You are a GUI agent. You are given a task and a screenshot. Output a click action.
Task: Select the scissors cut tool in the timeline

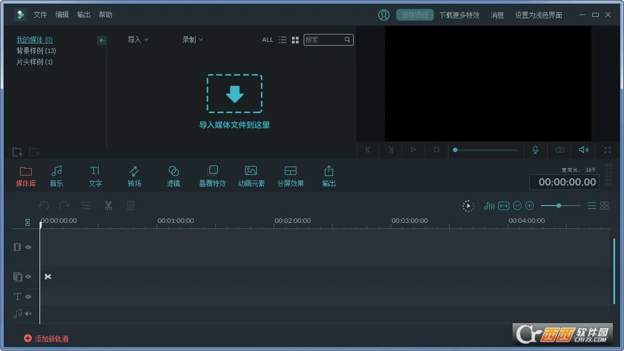click(108, 206)
